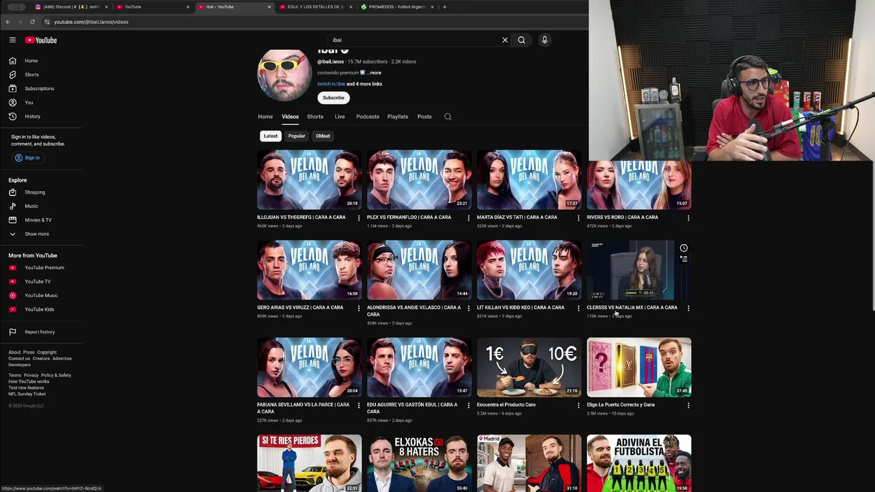Add Clersss vs Natalia MX to Watch later
875x492 pixels.
[x=684, y=248]
